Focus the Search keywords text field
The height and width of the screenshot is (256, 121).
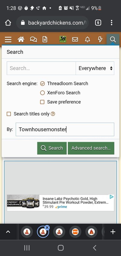point(41,68)
